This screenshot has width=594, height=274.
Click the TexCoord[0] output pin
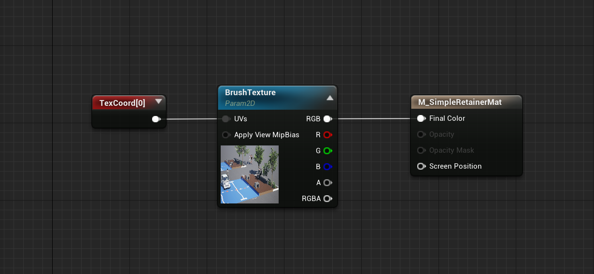click(x=156, y=119)
